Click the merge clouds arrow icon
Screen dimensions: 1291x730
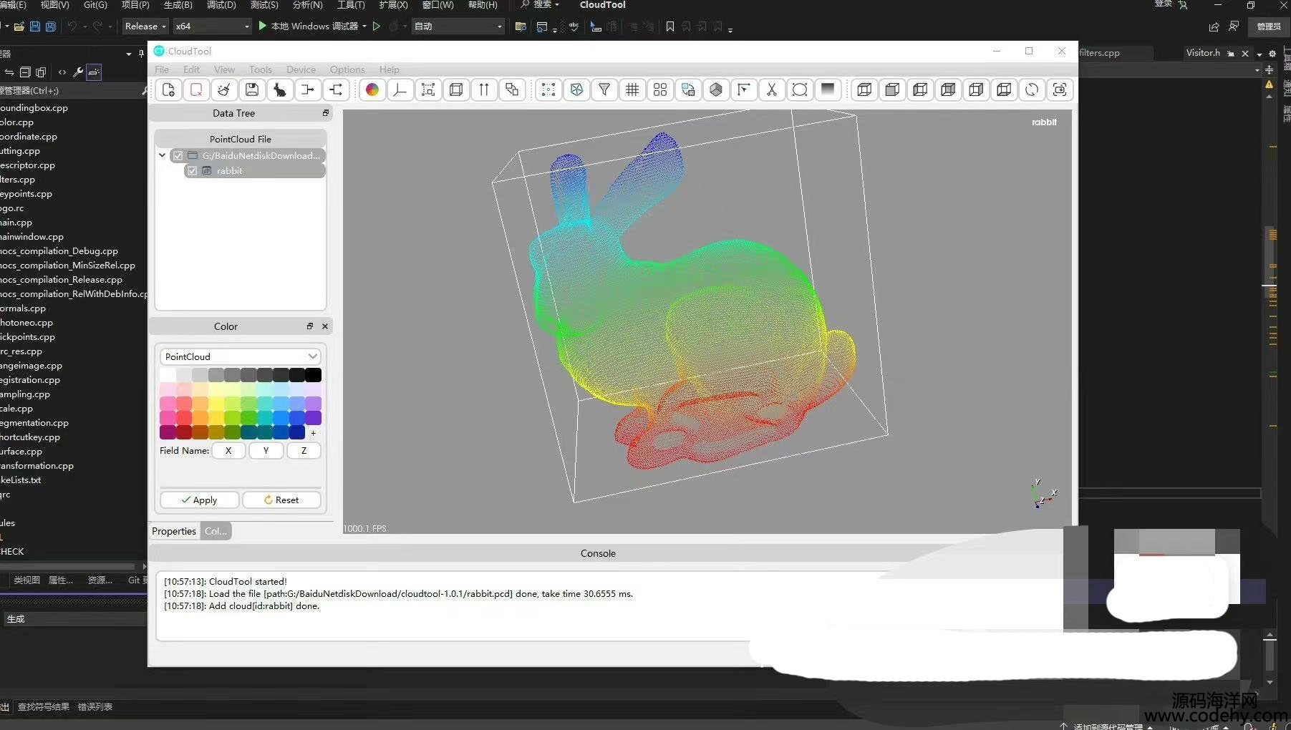click(308, 89)
